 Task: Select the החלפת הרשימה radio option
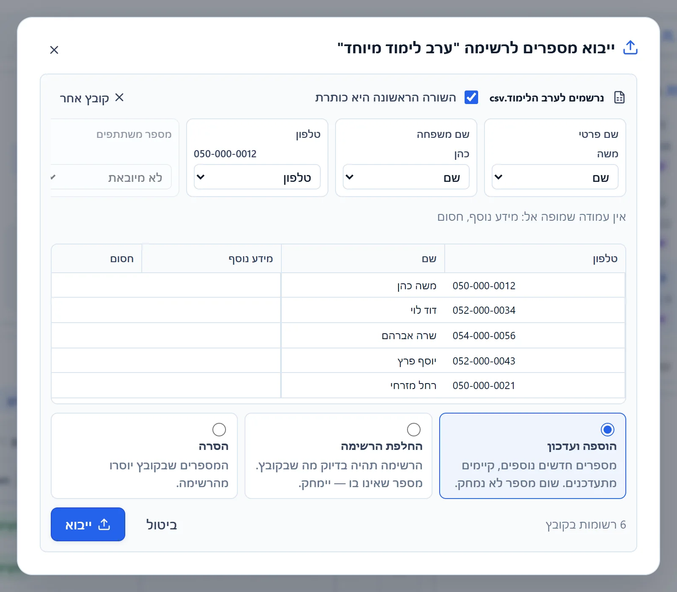pos(414,430)
